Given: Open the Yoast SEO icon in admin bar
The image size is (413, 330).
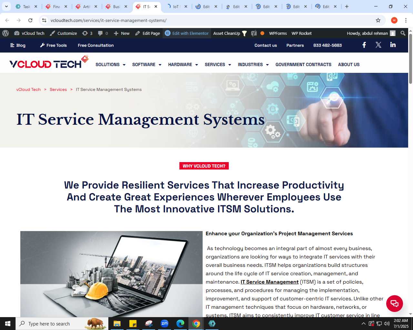Looking at the screenshot, I should [254, 33].
